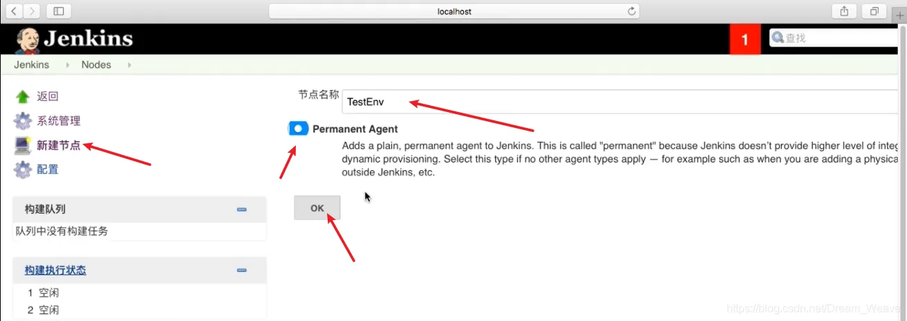
Task: Click the green up-arrow 返回 icon
Action: click(x=23, y=97)
